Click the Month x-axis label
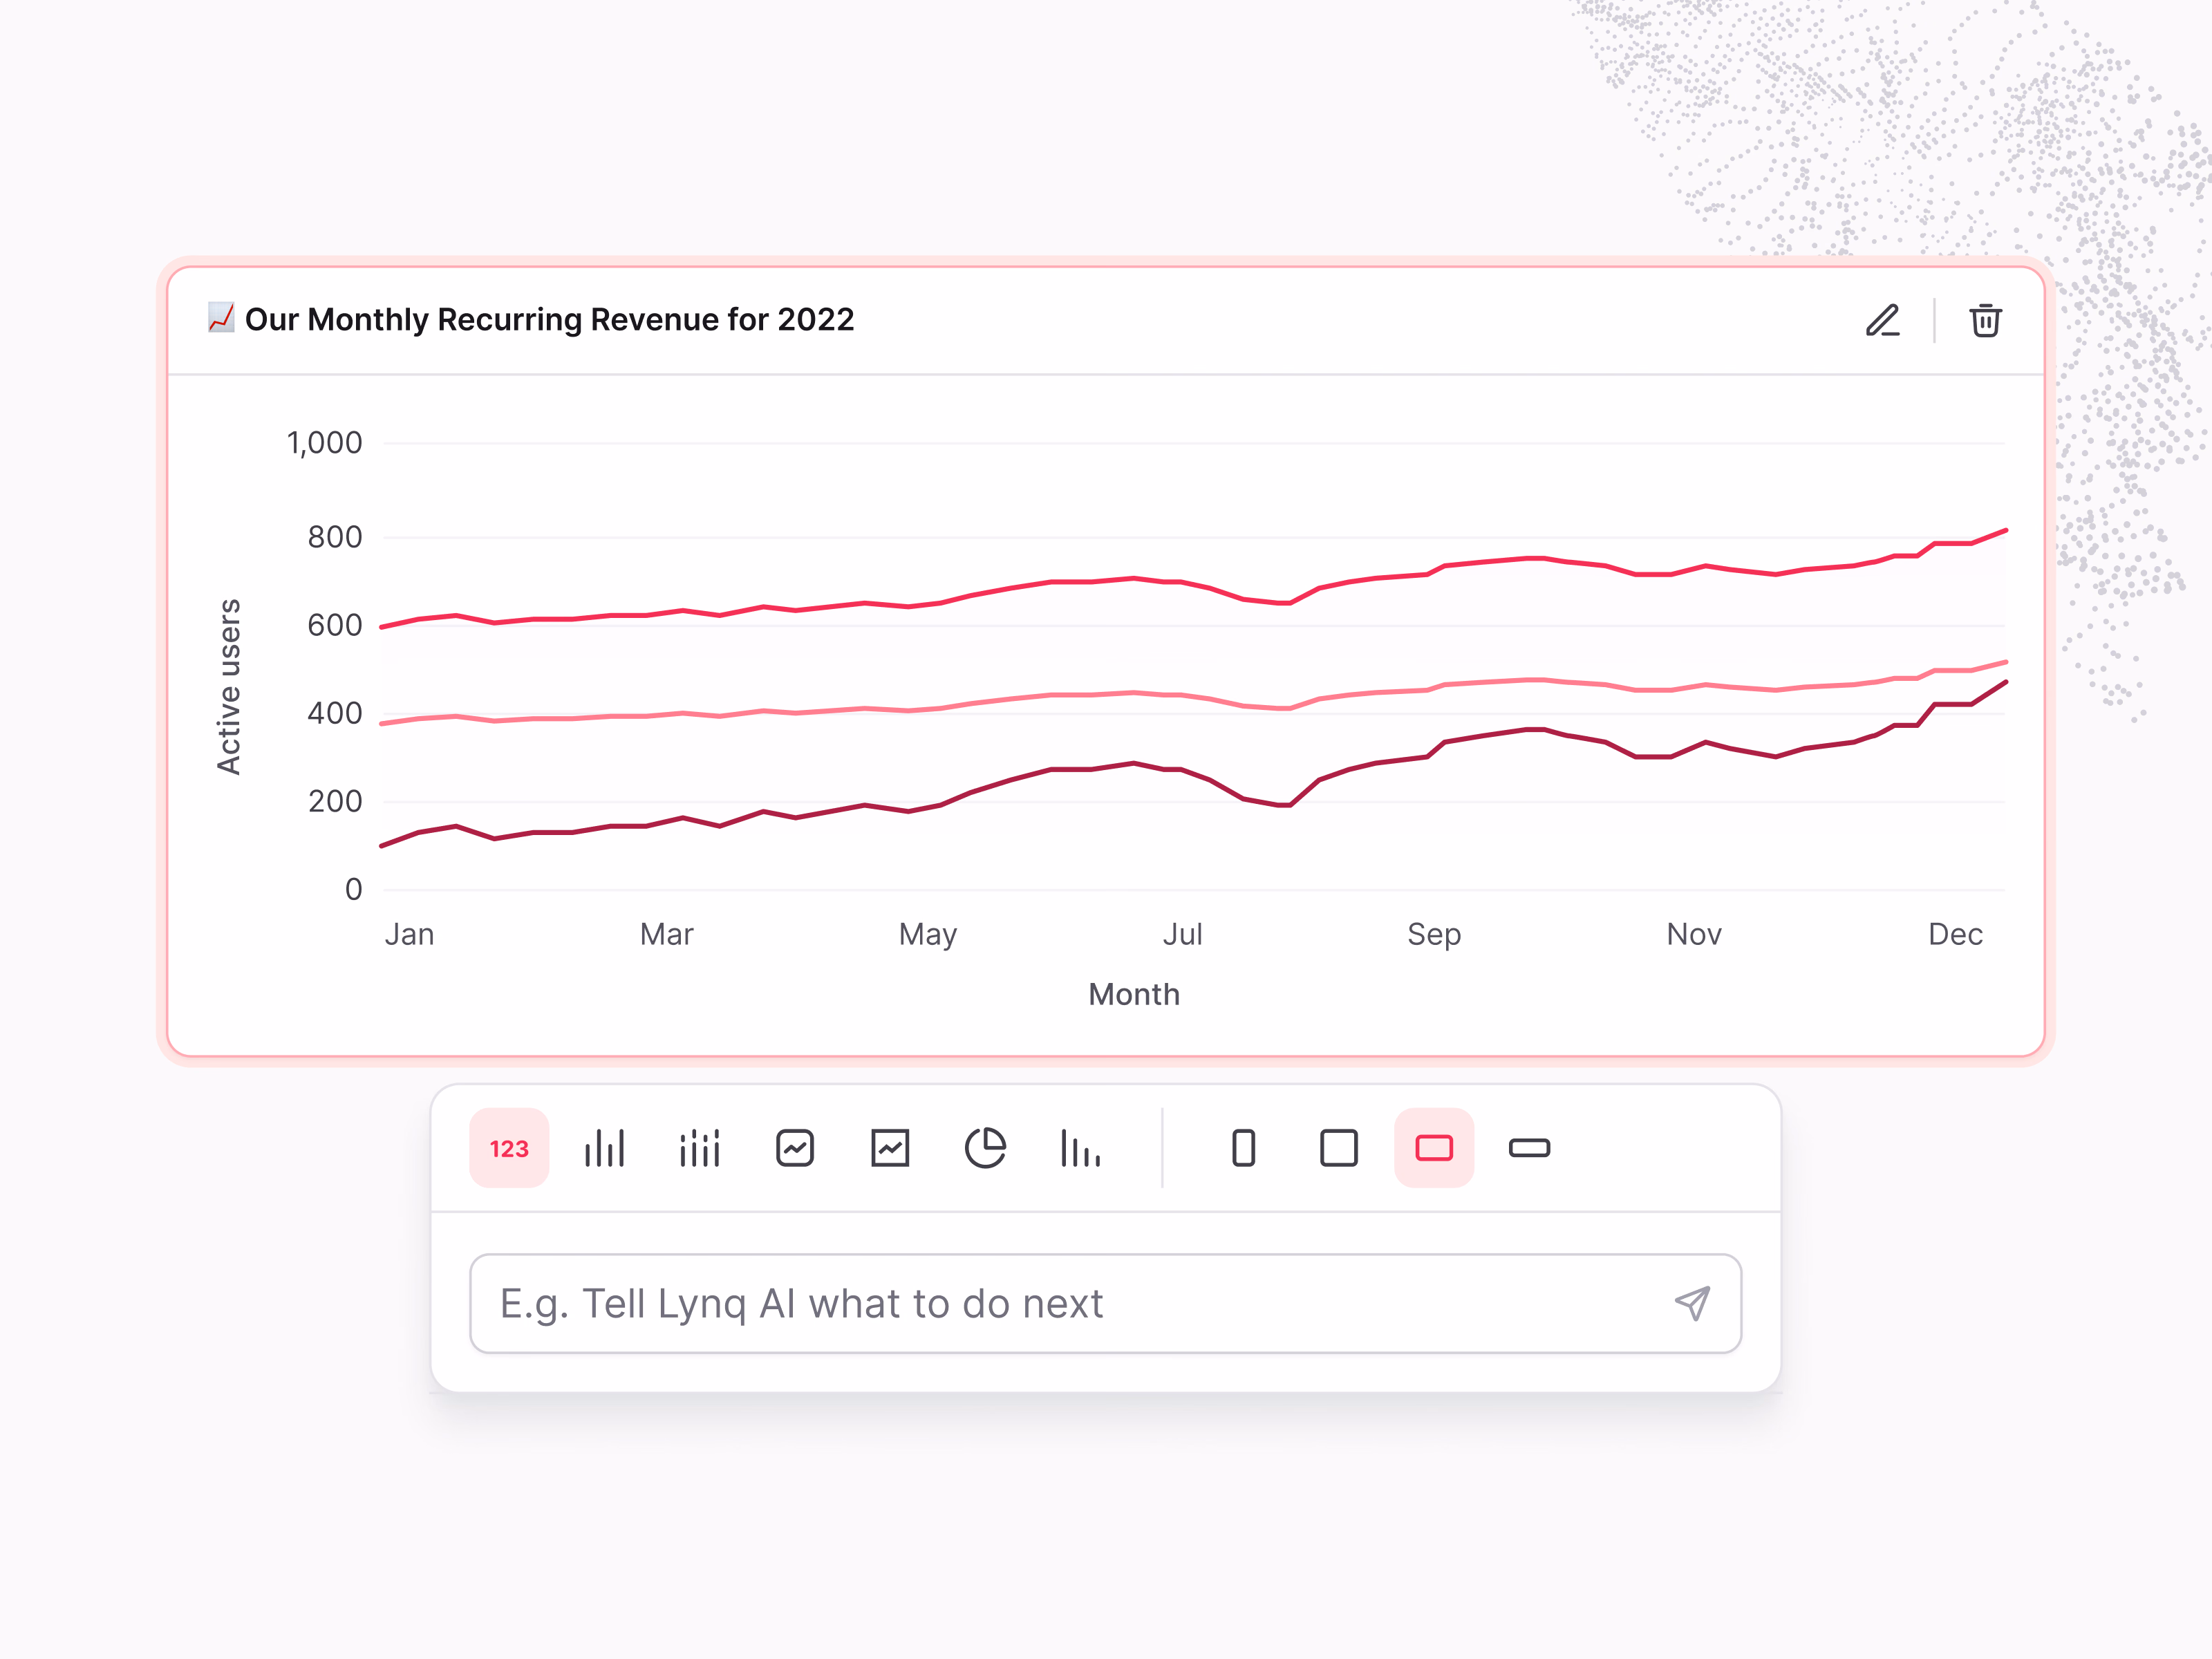Image resolution: width=2212 pixels, height=1659 pixels. click(x=1134, y=995)
